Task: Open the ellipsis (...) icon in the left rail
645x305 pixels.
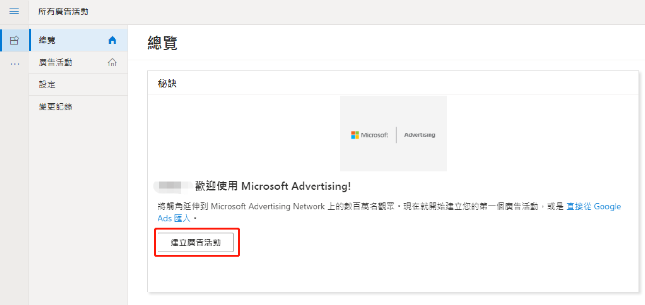Action: [x=14, y=63]
